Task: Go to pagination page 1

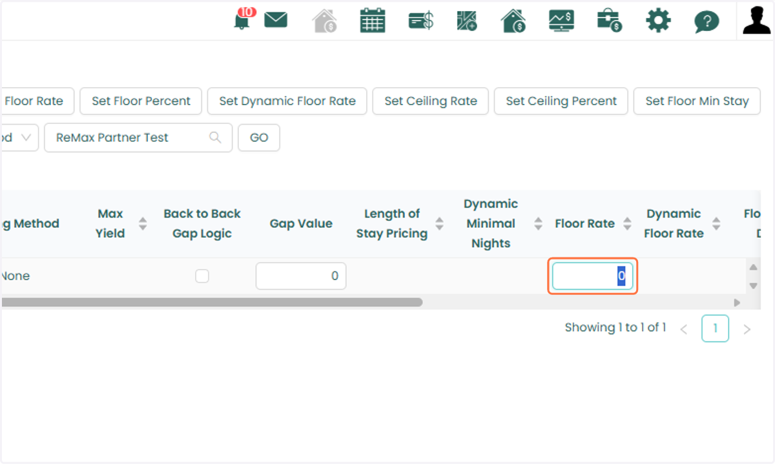Action: 715,328
